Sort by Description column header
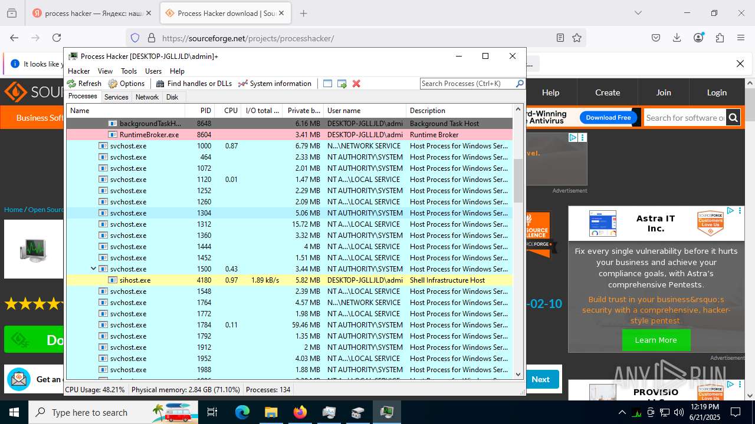The height and width of the screenshot is (424, 755). pos(459,111)
